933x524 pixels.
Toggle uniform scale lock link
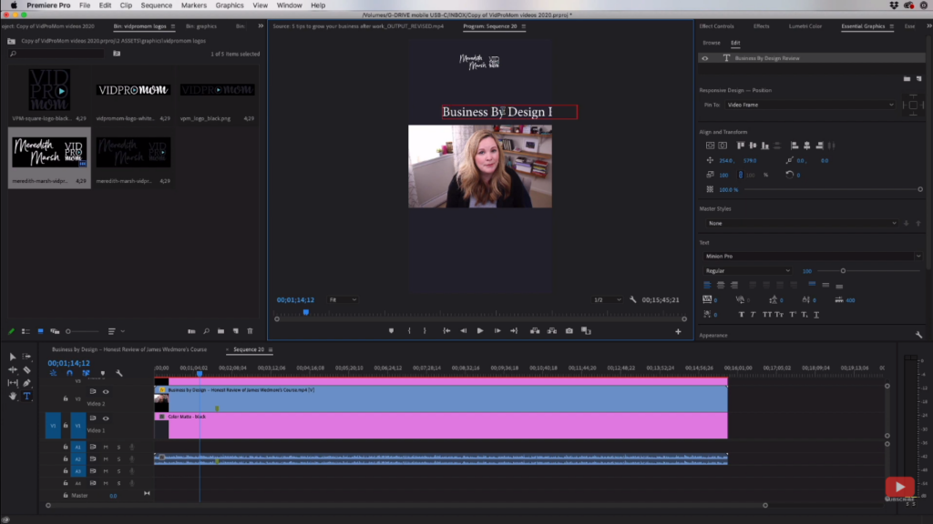740,176
